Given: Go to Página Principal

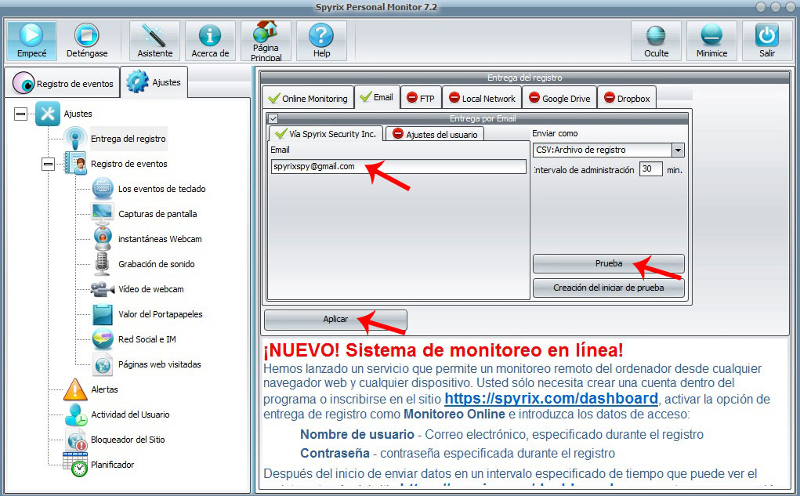Looking at the screenshot, I should coord(266,41).
